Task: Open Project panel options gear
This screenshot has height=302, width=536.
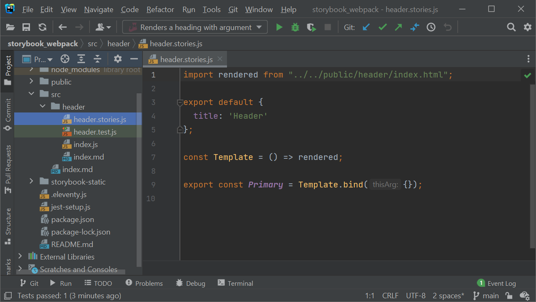Action: tap(118, 59)
